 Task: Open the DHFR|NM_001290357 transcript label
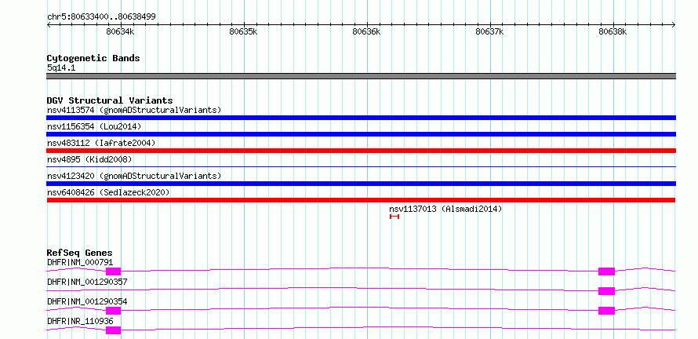(x=87, y=282)
